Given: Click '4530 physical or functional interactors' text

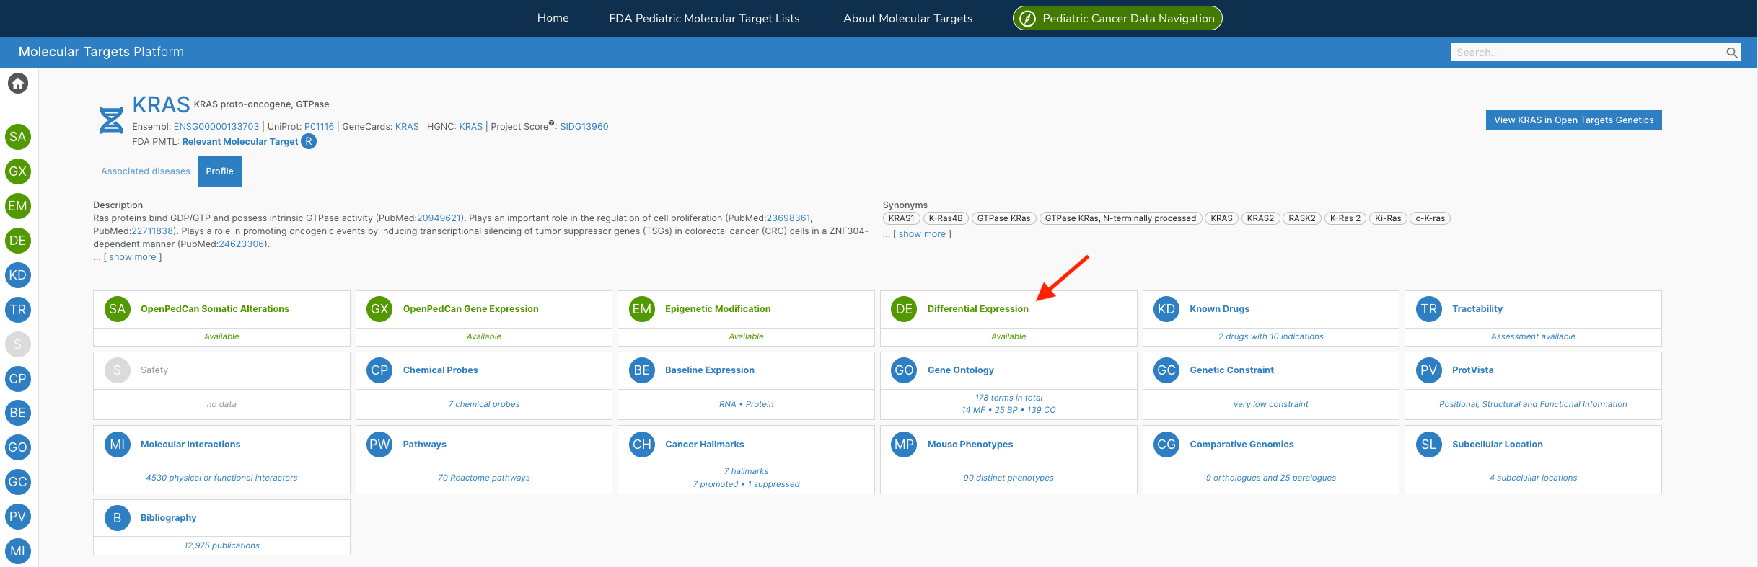Looking at the screenshot, I should [221, 478].
